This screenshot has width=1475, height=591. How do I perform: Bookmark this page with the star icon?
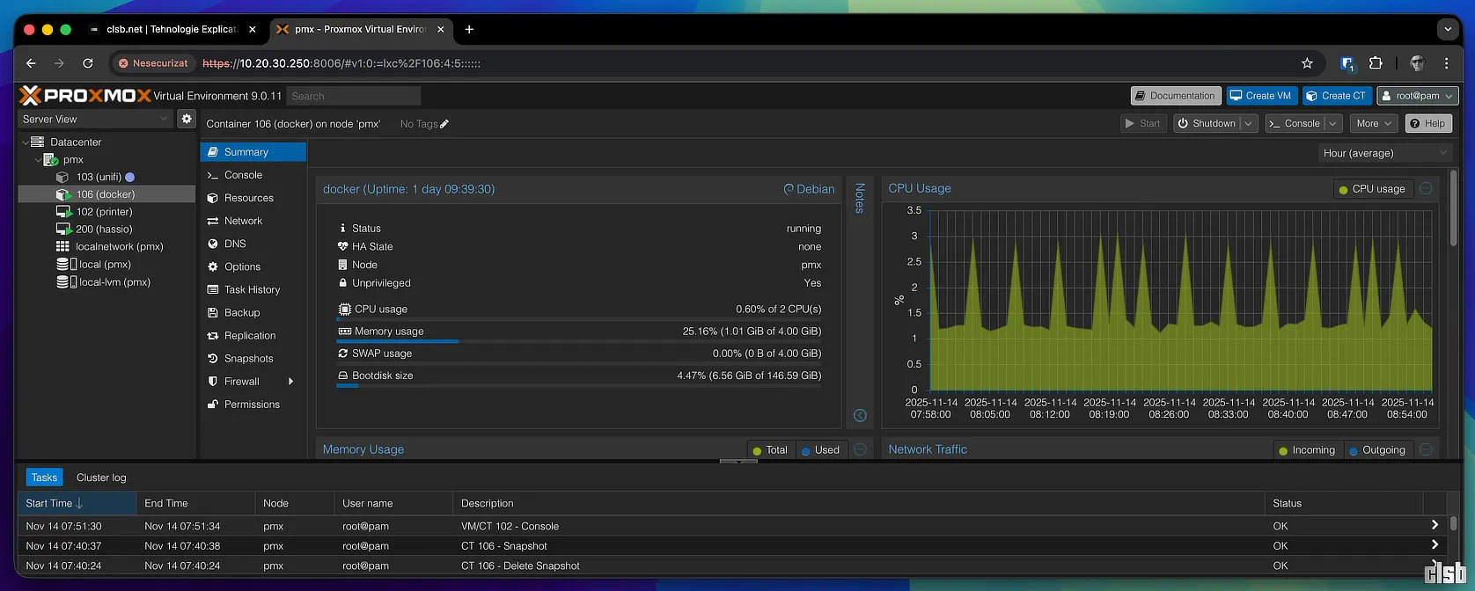pyautogui.click(x=1307, y=63)
